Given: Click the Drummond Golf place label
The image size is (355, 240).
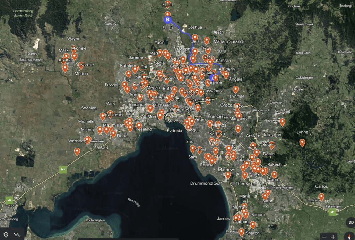Looking at the screenshot, I should click(x=206, y=183).
